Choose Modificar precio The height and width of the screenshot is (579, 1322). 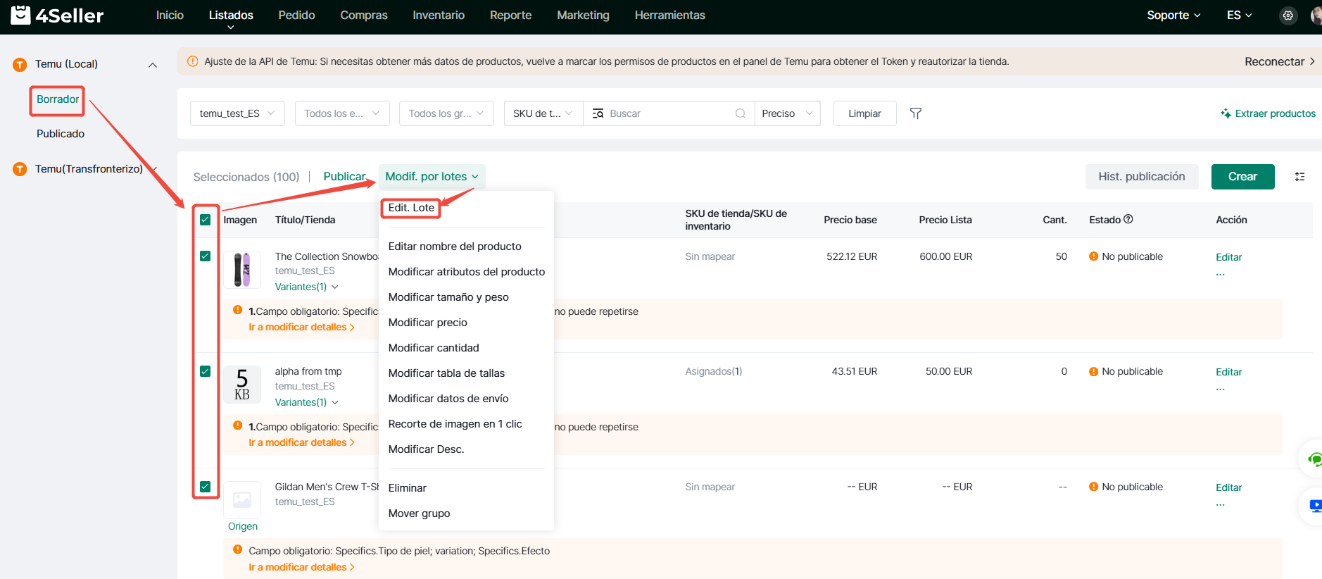point(427,323)
